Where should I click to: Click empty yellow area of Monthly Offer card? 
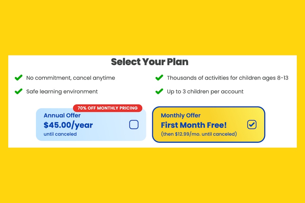click(x=224, y=115)
